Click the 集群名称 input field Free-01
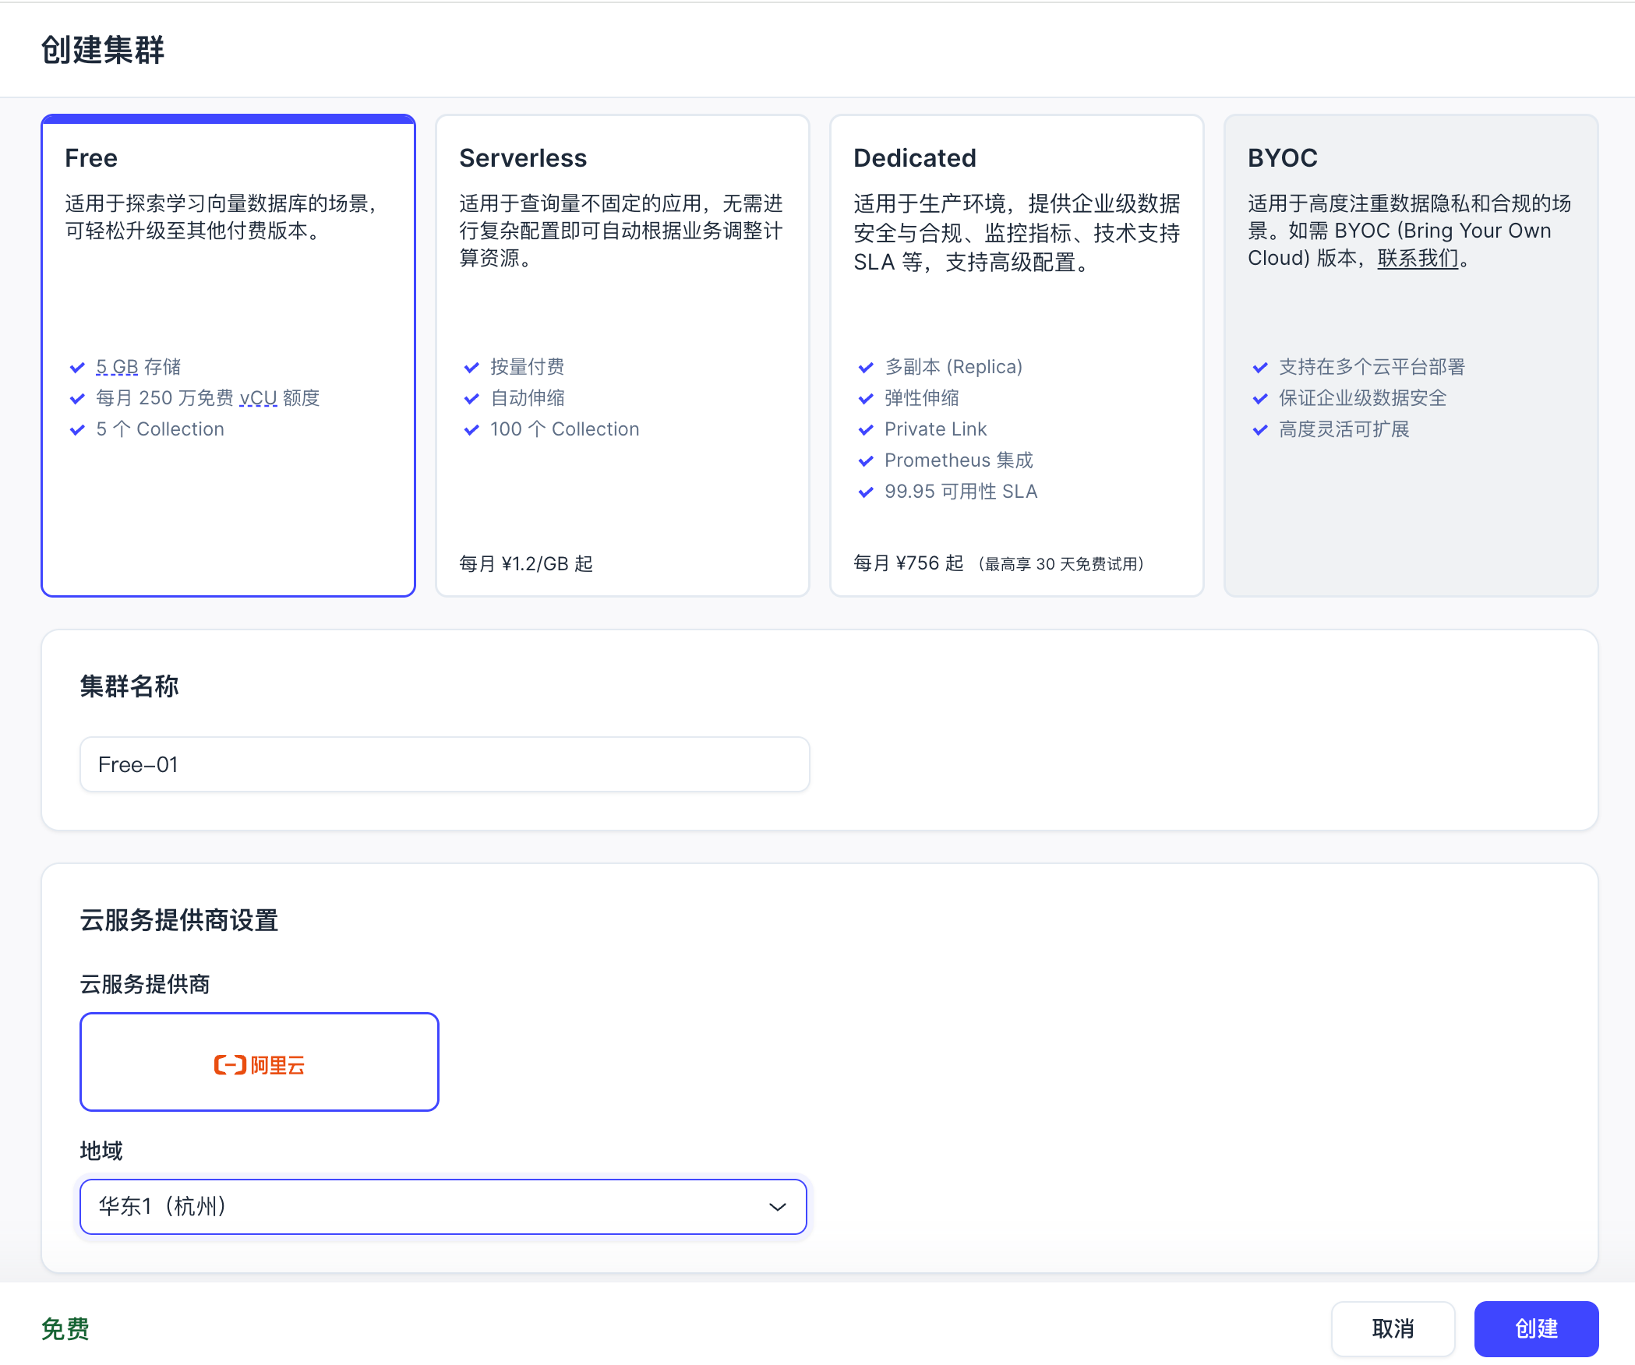 pos(444,764)
